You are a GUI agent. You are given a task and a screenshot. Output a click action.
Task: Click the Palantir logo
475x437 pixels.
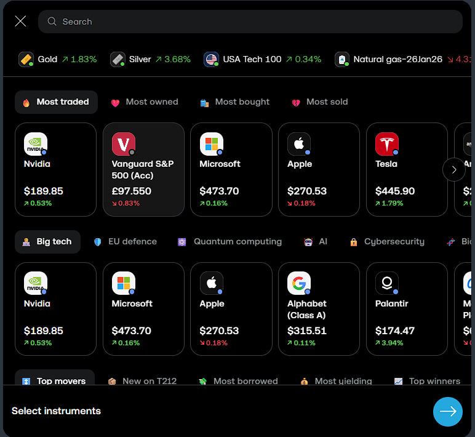(387, 283)
